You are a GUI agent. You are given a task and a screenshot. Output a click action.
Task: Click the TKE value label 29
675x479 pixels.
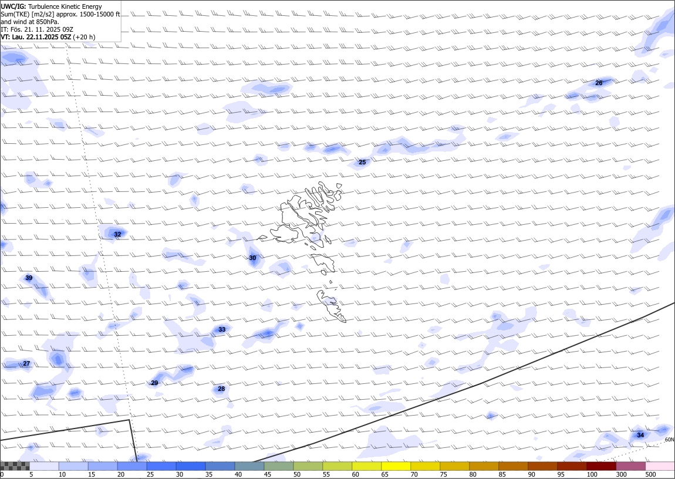154,383
